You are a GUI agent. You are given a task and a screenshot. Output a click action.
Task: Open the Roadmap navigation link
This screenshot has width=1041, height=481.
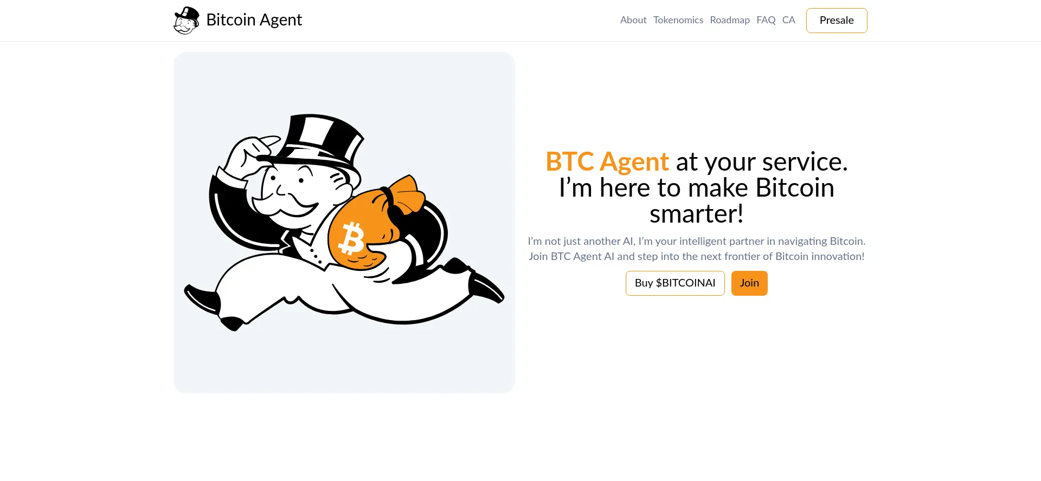click(730, 20)
